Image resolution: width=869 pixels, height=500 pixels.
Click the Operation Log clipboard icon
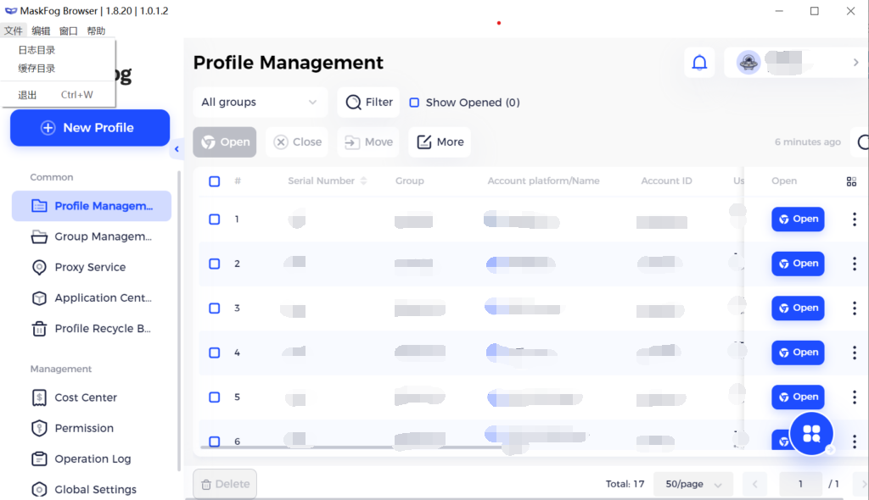(39, 459)
